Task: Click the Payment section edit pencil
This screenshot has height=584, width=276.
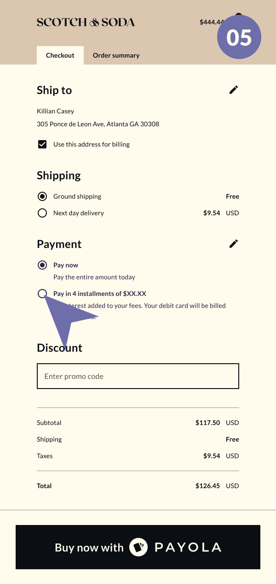Action: coord(234,244)
